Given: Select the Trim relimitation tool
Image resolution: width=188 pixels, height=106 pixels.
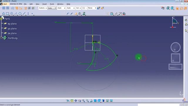Looking at the screenshot, I should [x=76, y=14].
